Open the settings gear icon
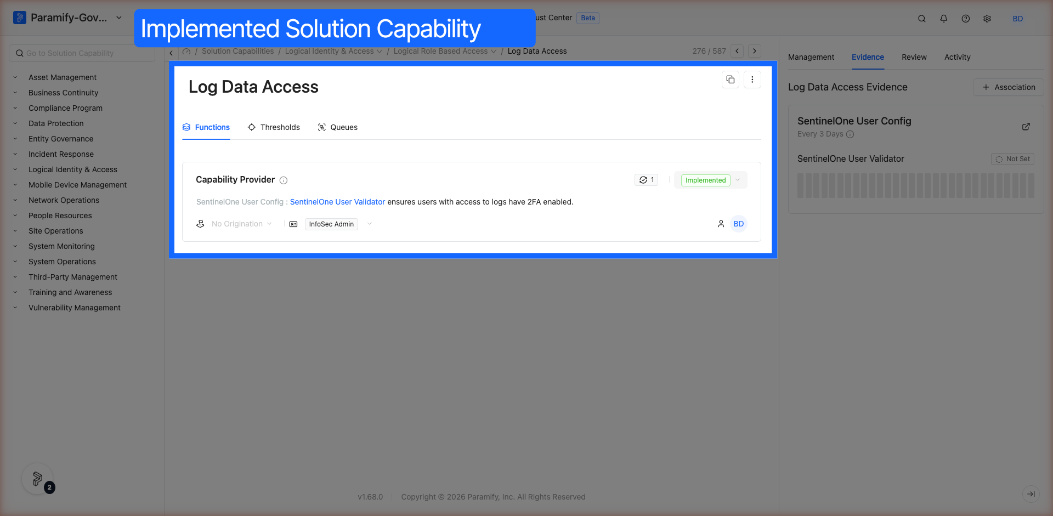The image size is (1053, 516). [987, 19]
